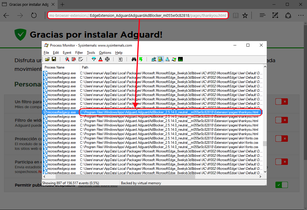Click the down arrow of list scrollbar
This screenshot has width=307, height=210.
264,172
